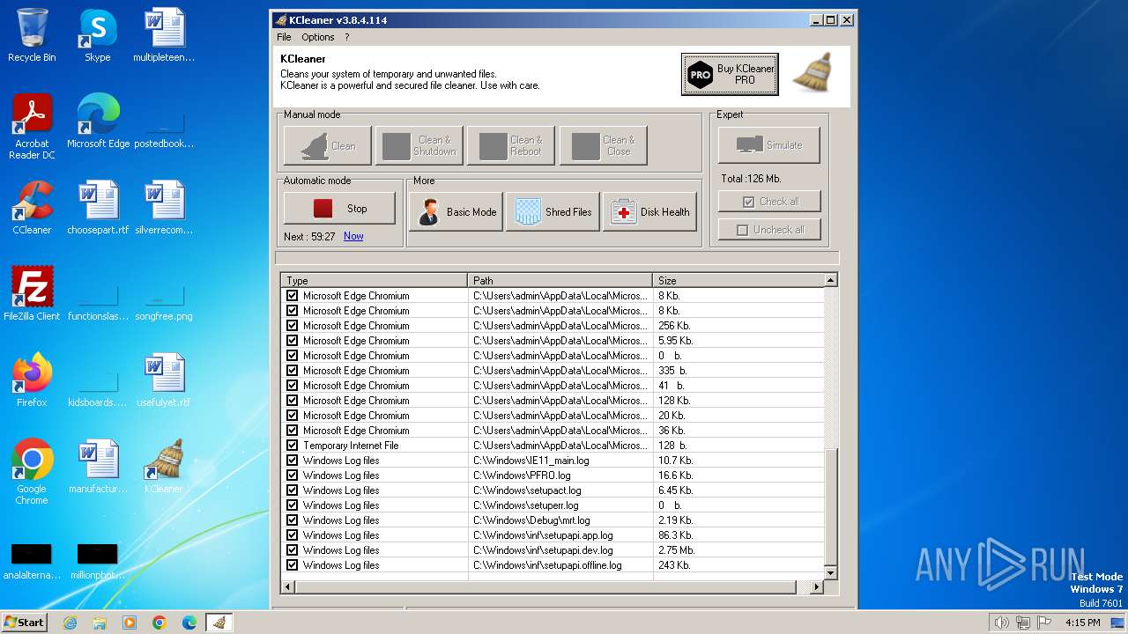Open the Google Chrome desktop shortcut
Viewport: 1128px width, 634px height.
[32, 471]
